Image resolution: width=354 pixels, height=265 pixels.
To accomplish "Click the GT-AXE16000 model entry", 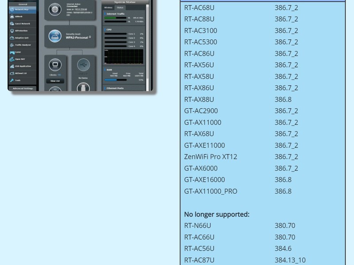I will 204,180.
